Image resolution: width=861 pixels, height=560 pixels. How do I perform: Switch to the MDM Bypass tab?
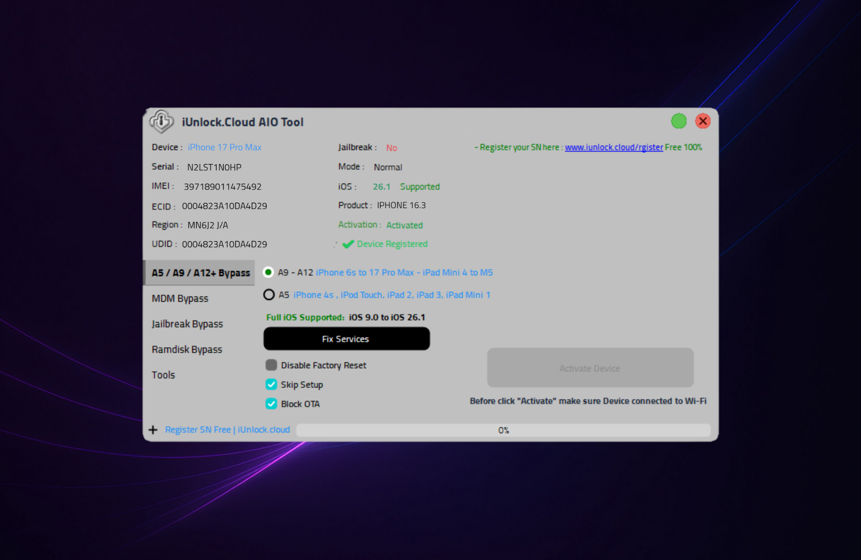[x=180, y=298]
